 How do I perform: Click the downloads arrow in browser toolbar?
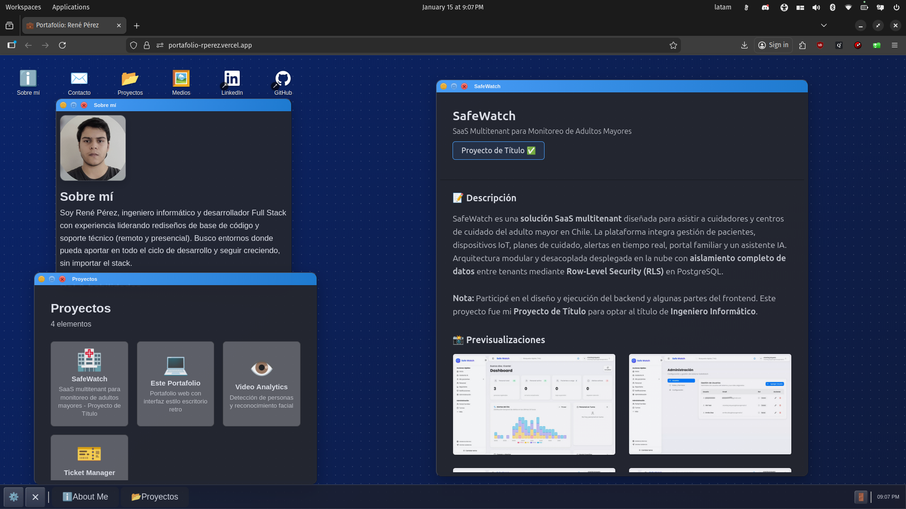pos(744,45)
